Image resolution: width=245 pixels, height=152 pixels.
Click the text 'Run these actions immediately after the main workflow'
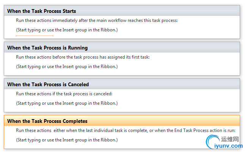[x=71, y=20]
